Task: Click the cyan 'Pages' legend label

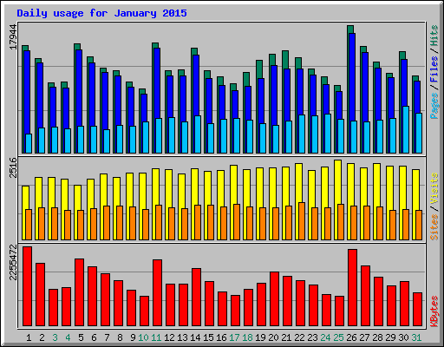Action: tap(434, 106)
